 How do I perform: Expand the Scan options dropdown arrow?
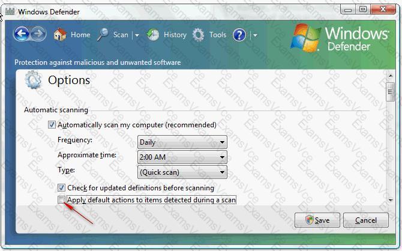[137, 35]
